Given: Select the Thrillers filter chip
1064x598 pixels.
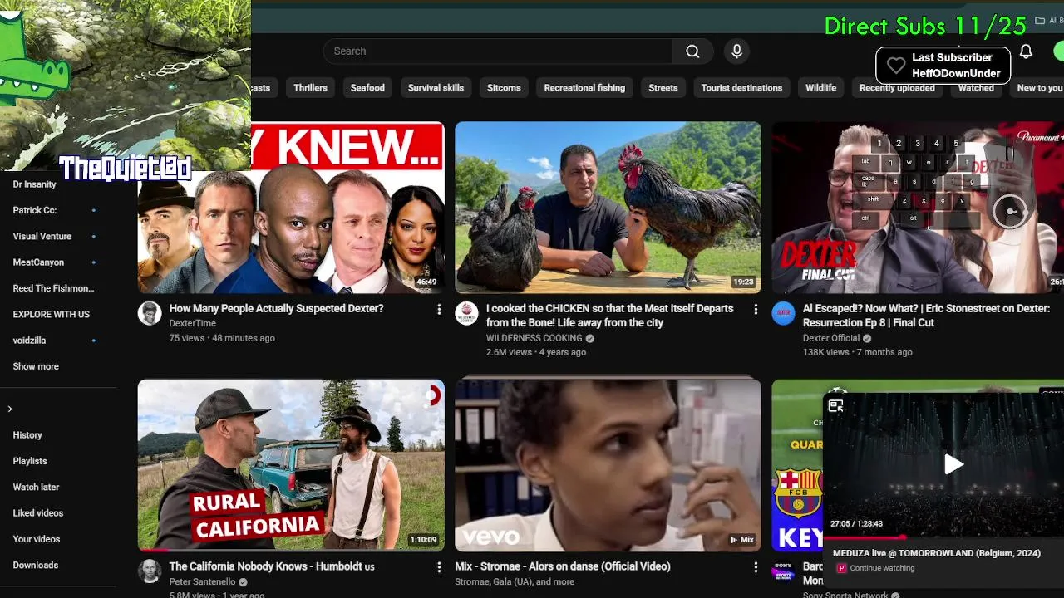Looking at the screenshot, I should point(310,88).
